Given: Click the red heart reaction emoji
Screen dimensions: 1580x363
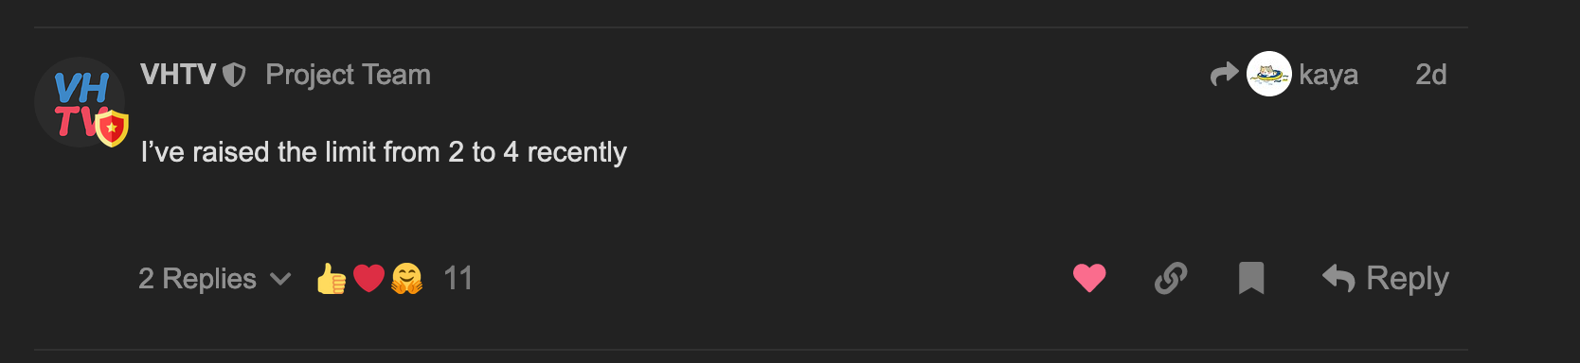Looking at the screenshot, I should point(368,279).
